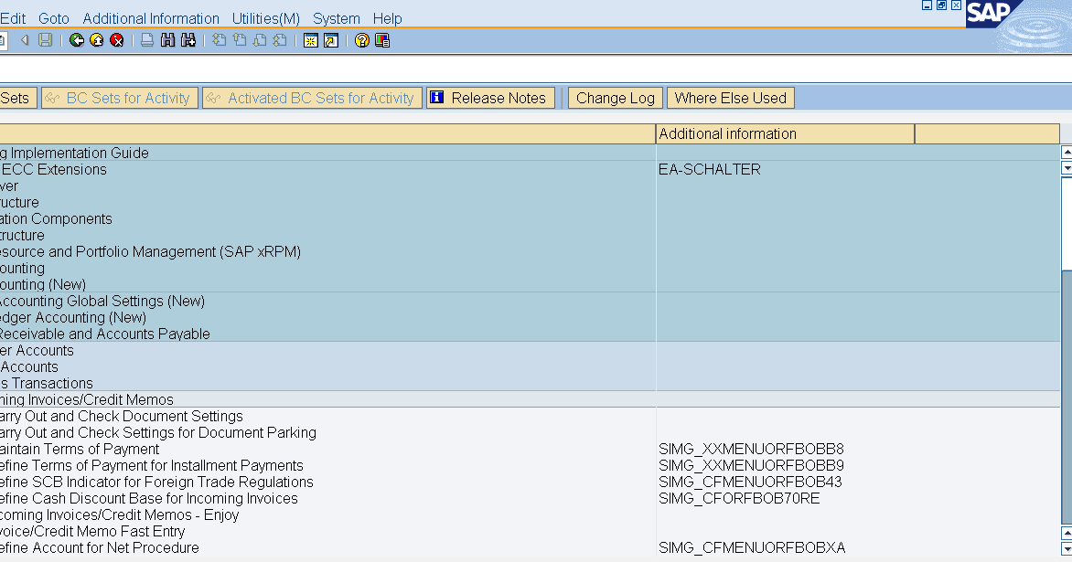Open the Change Log
Viewport: 1072px width, 562px height.
click(x=615, y=97)
